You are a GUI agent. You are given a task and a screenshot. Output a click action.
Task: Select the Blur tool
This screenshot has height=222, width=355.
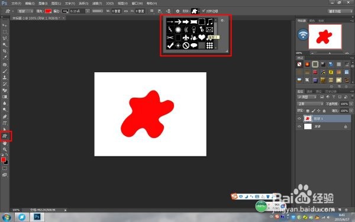(5, 103)
